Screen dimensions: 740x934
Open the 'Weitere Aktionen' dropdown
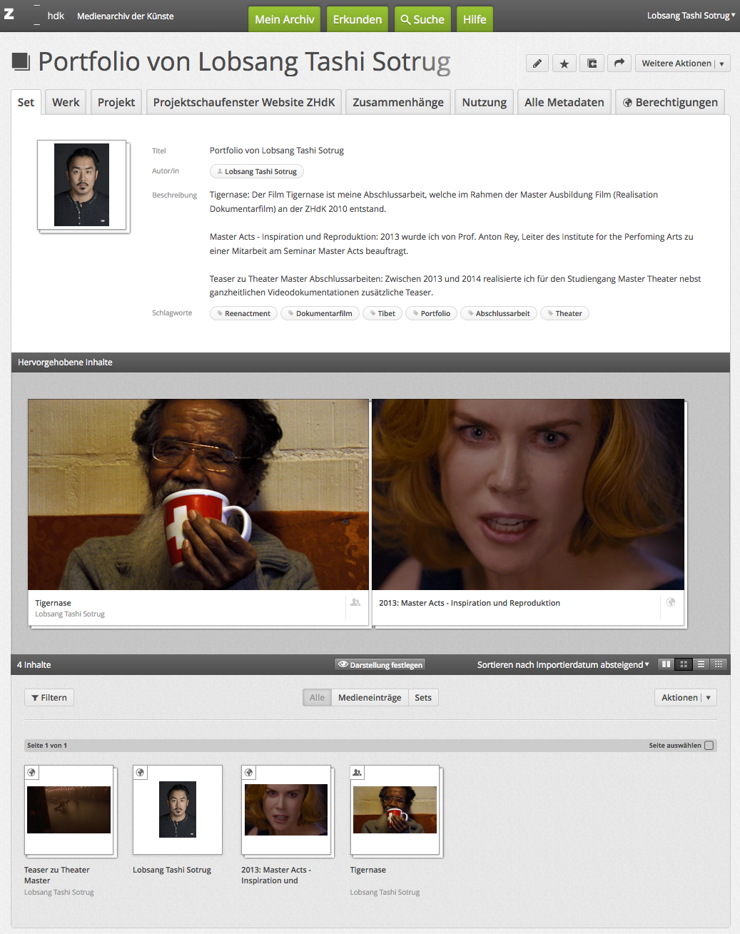(682, 64)
